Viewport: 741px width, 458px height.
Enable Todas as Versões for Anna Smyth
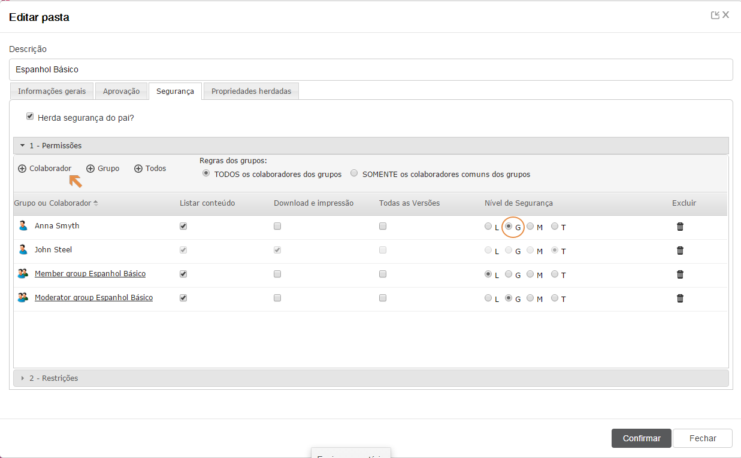coord(383,226)
